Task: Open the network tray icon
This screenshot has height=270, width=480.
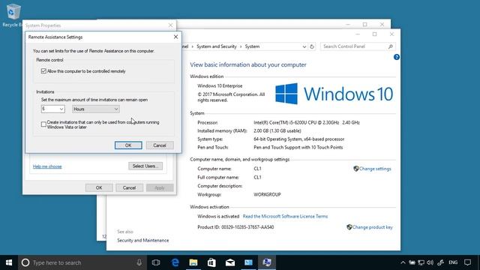Action: (x=421, y=262)
